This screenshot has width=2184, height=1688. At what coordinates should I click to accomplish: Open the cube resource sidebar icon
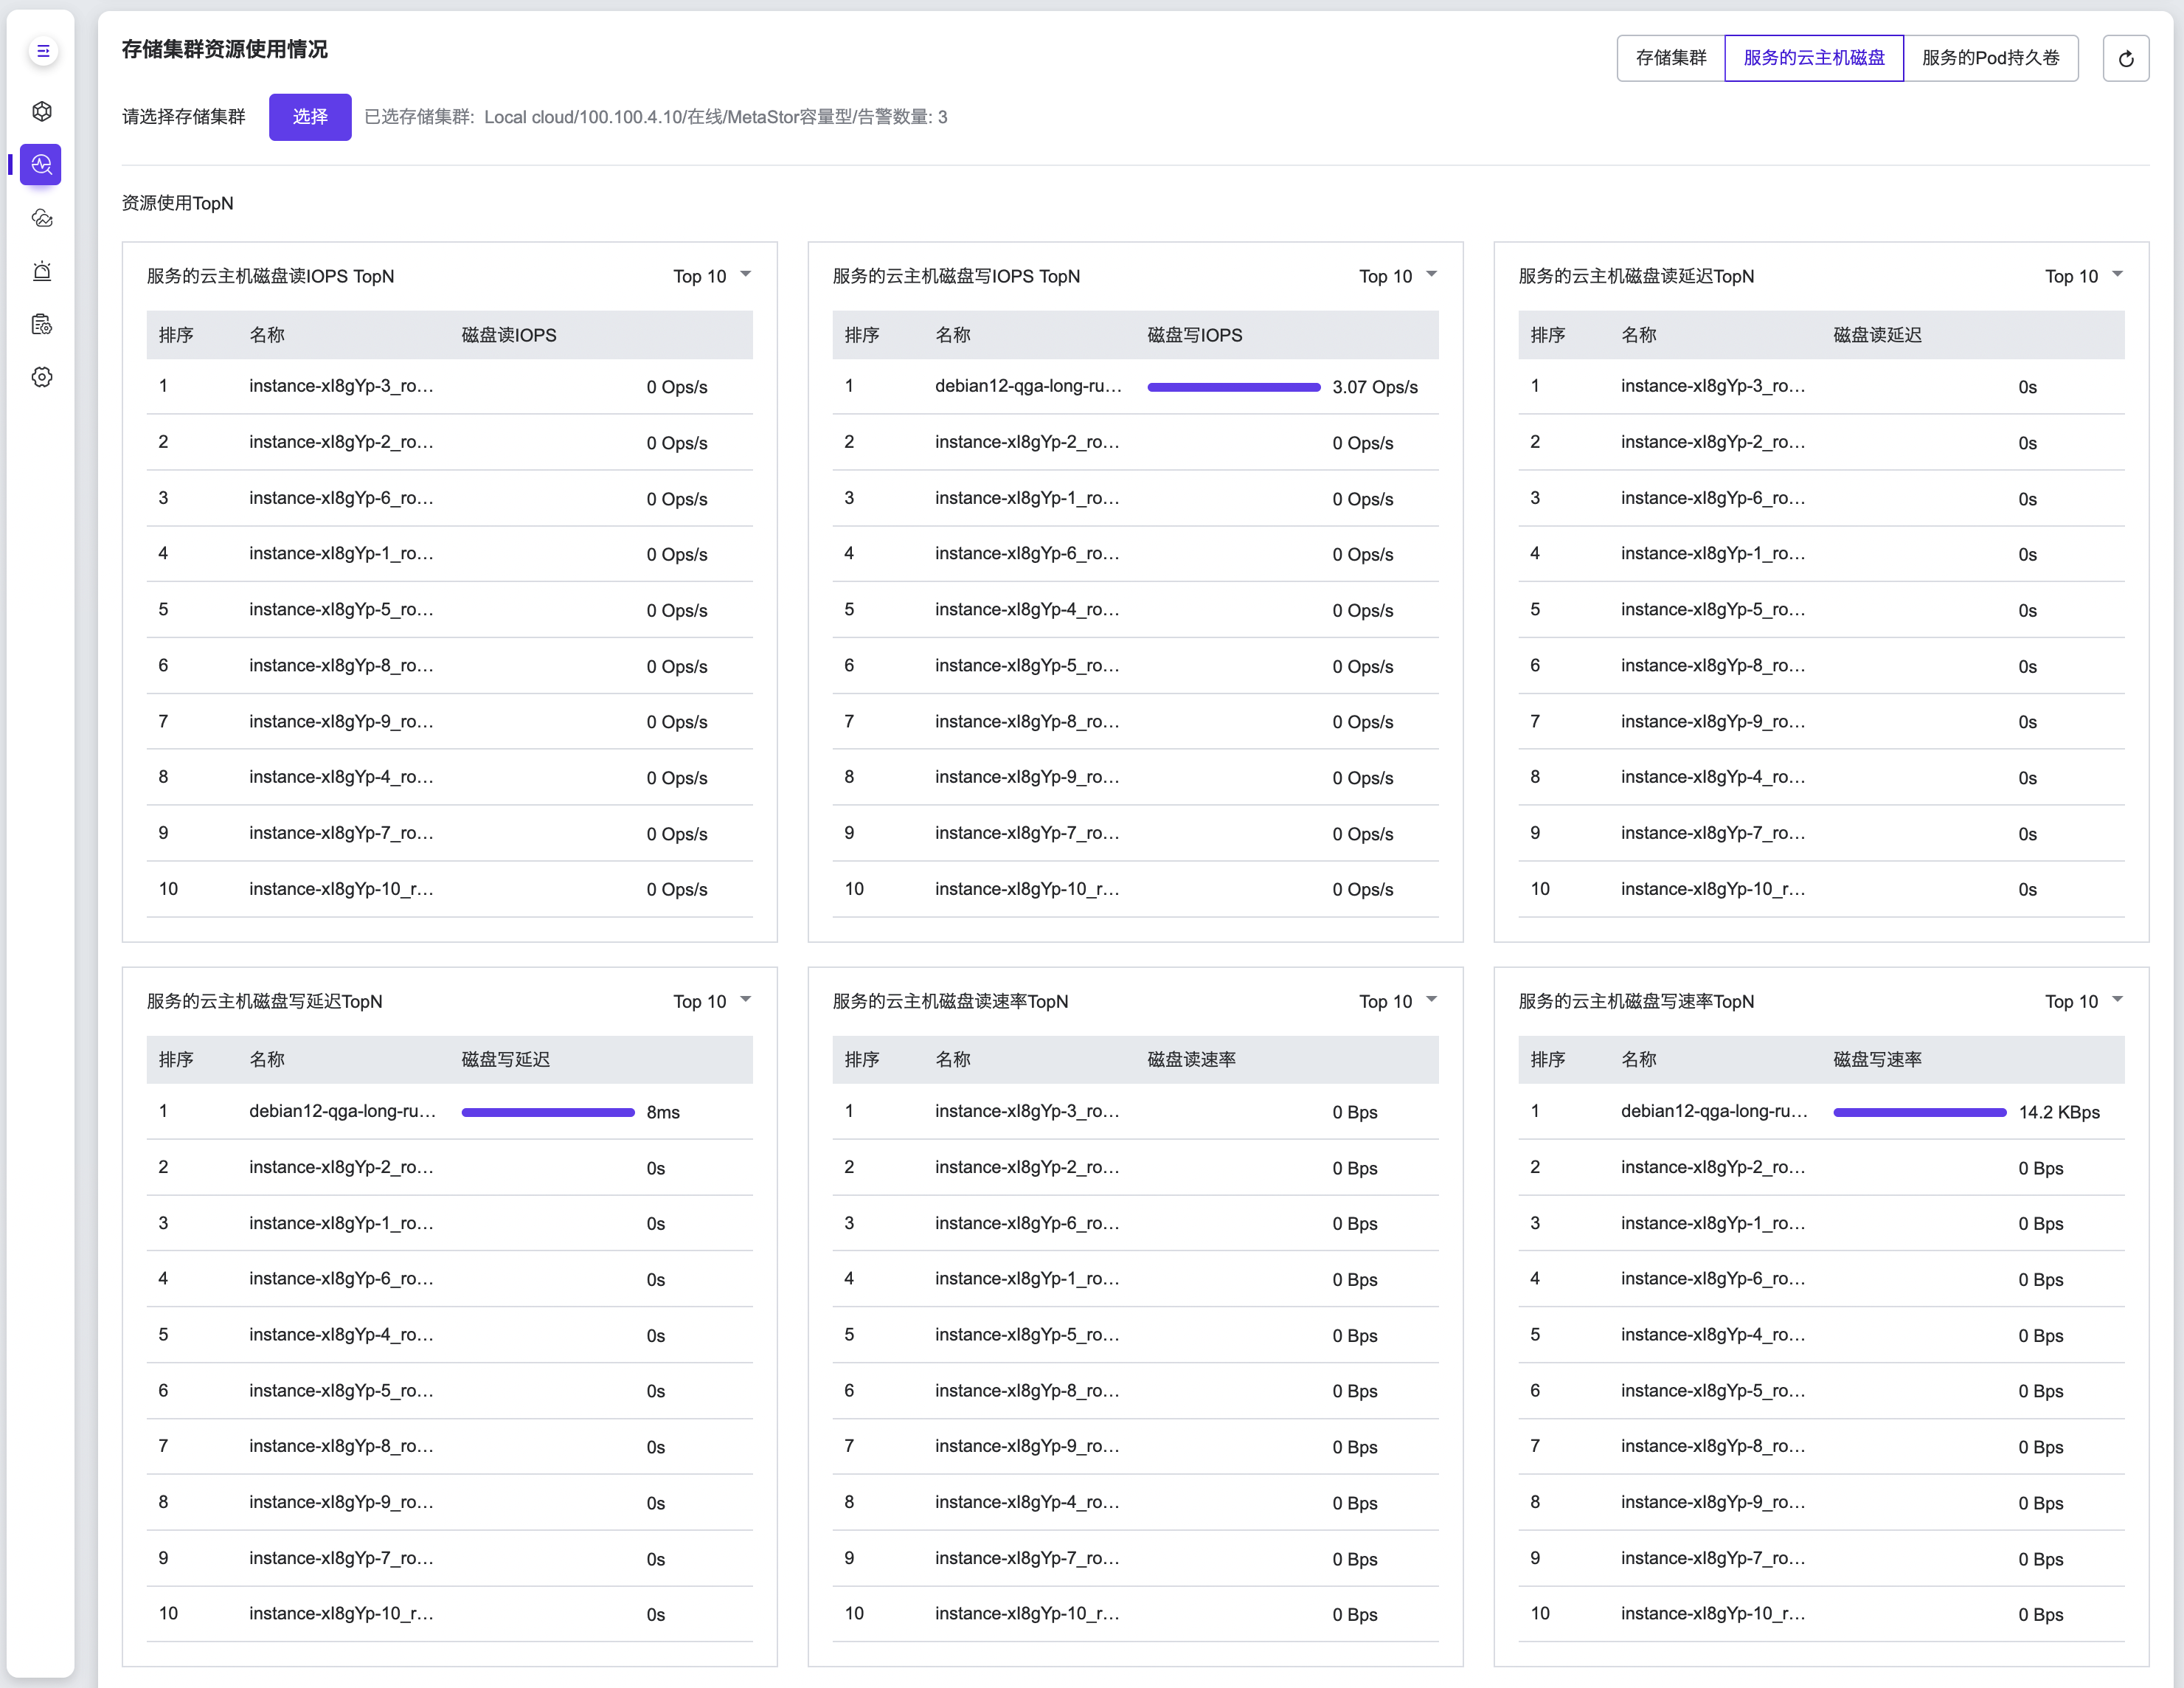coord(42,111)
